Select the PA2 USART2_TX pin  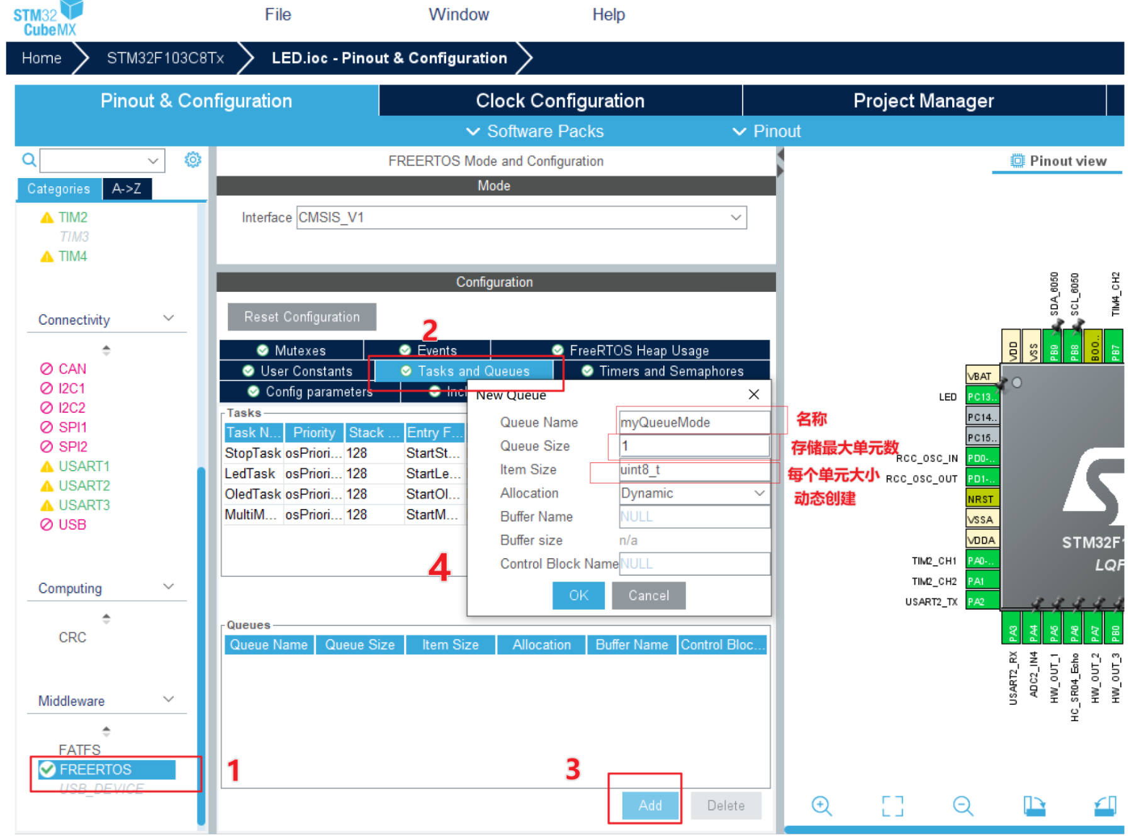(x=982, y=602)
